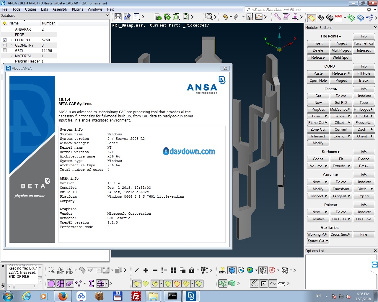Click the Set PID button
Viewport: 378px width, 302px height.
click(x=341, y=103)
